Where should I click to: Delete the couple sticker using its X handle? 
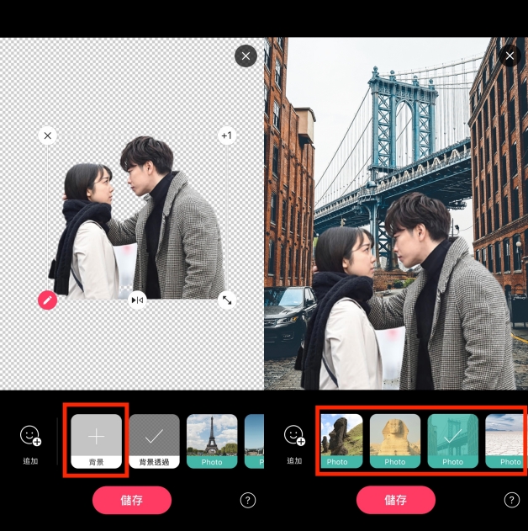(x=47, y=135)
